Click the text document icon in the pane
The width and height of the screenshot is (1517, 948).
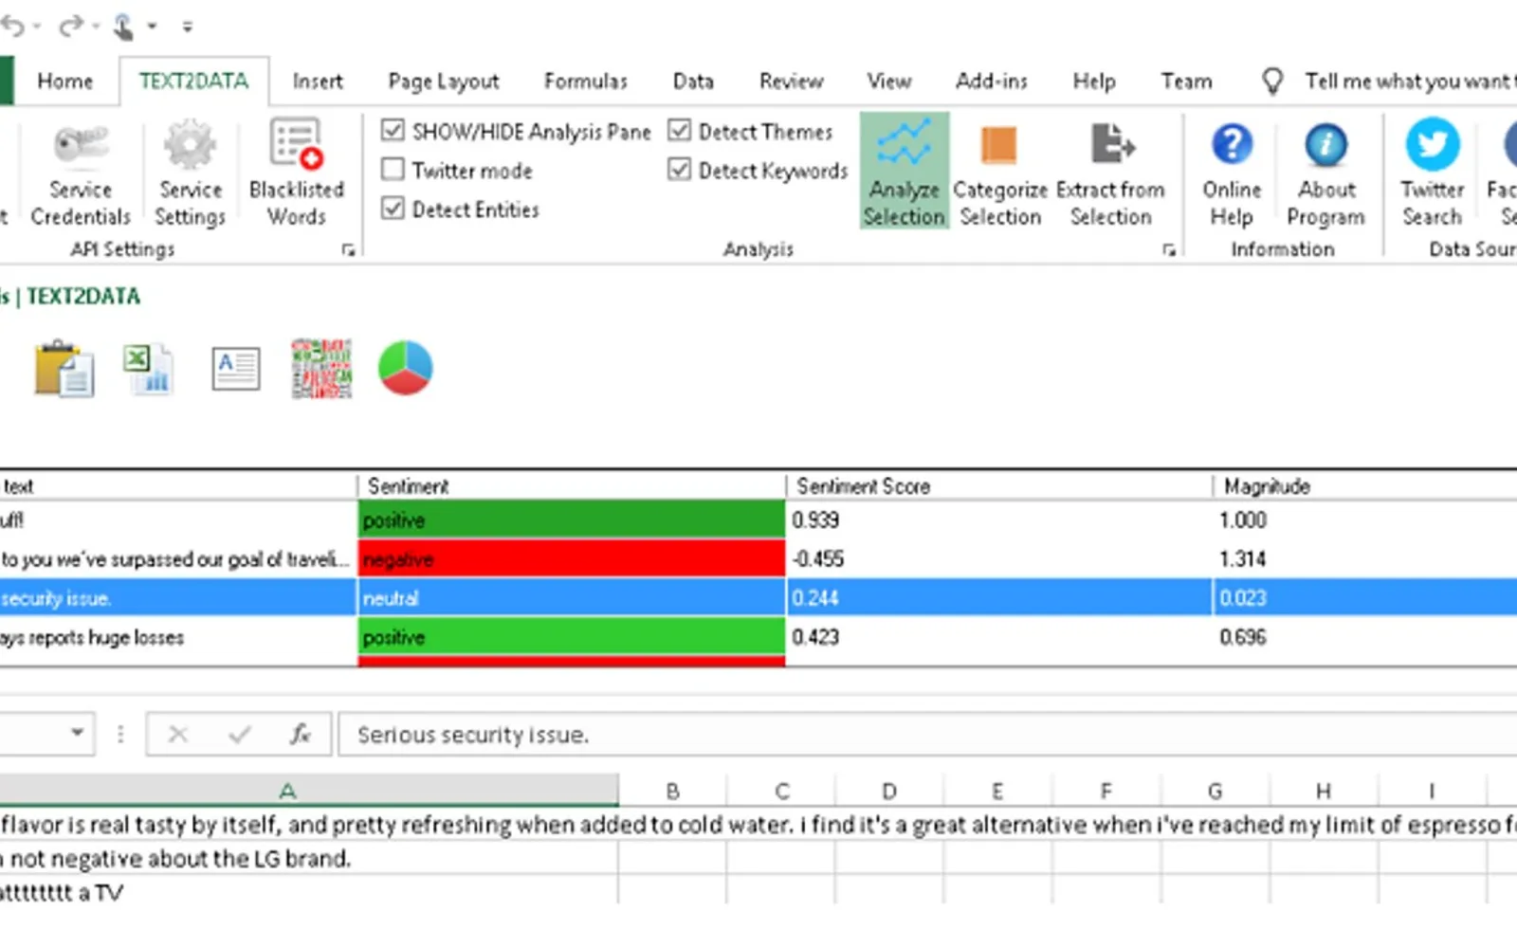click(x=235, y=368)
